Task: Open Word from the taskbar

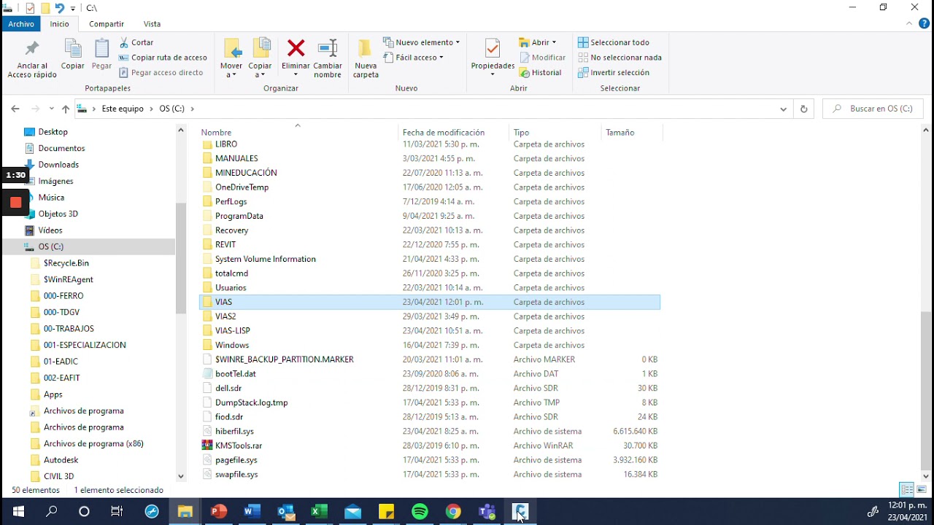Action: coord(252,512)
